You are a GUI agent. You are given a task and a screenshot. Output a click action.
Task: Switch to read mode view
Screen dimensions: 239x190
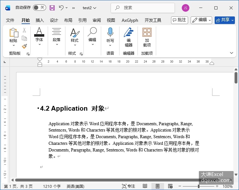[x=145, y=186]
